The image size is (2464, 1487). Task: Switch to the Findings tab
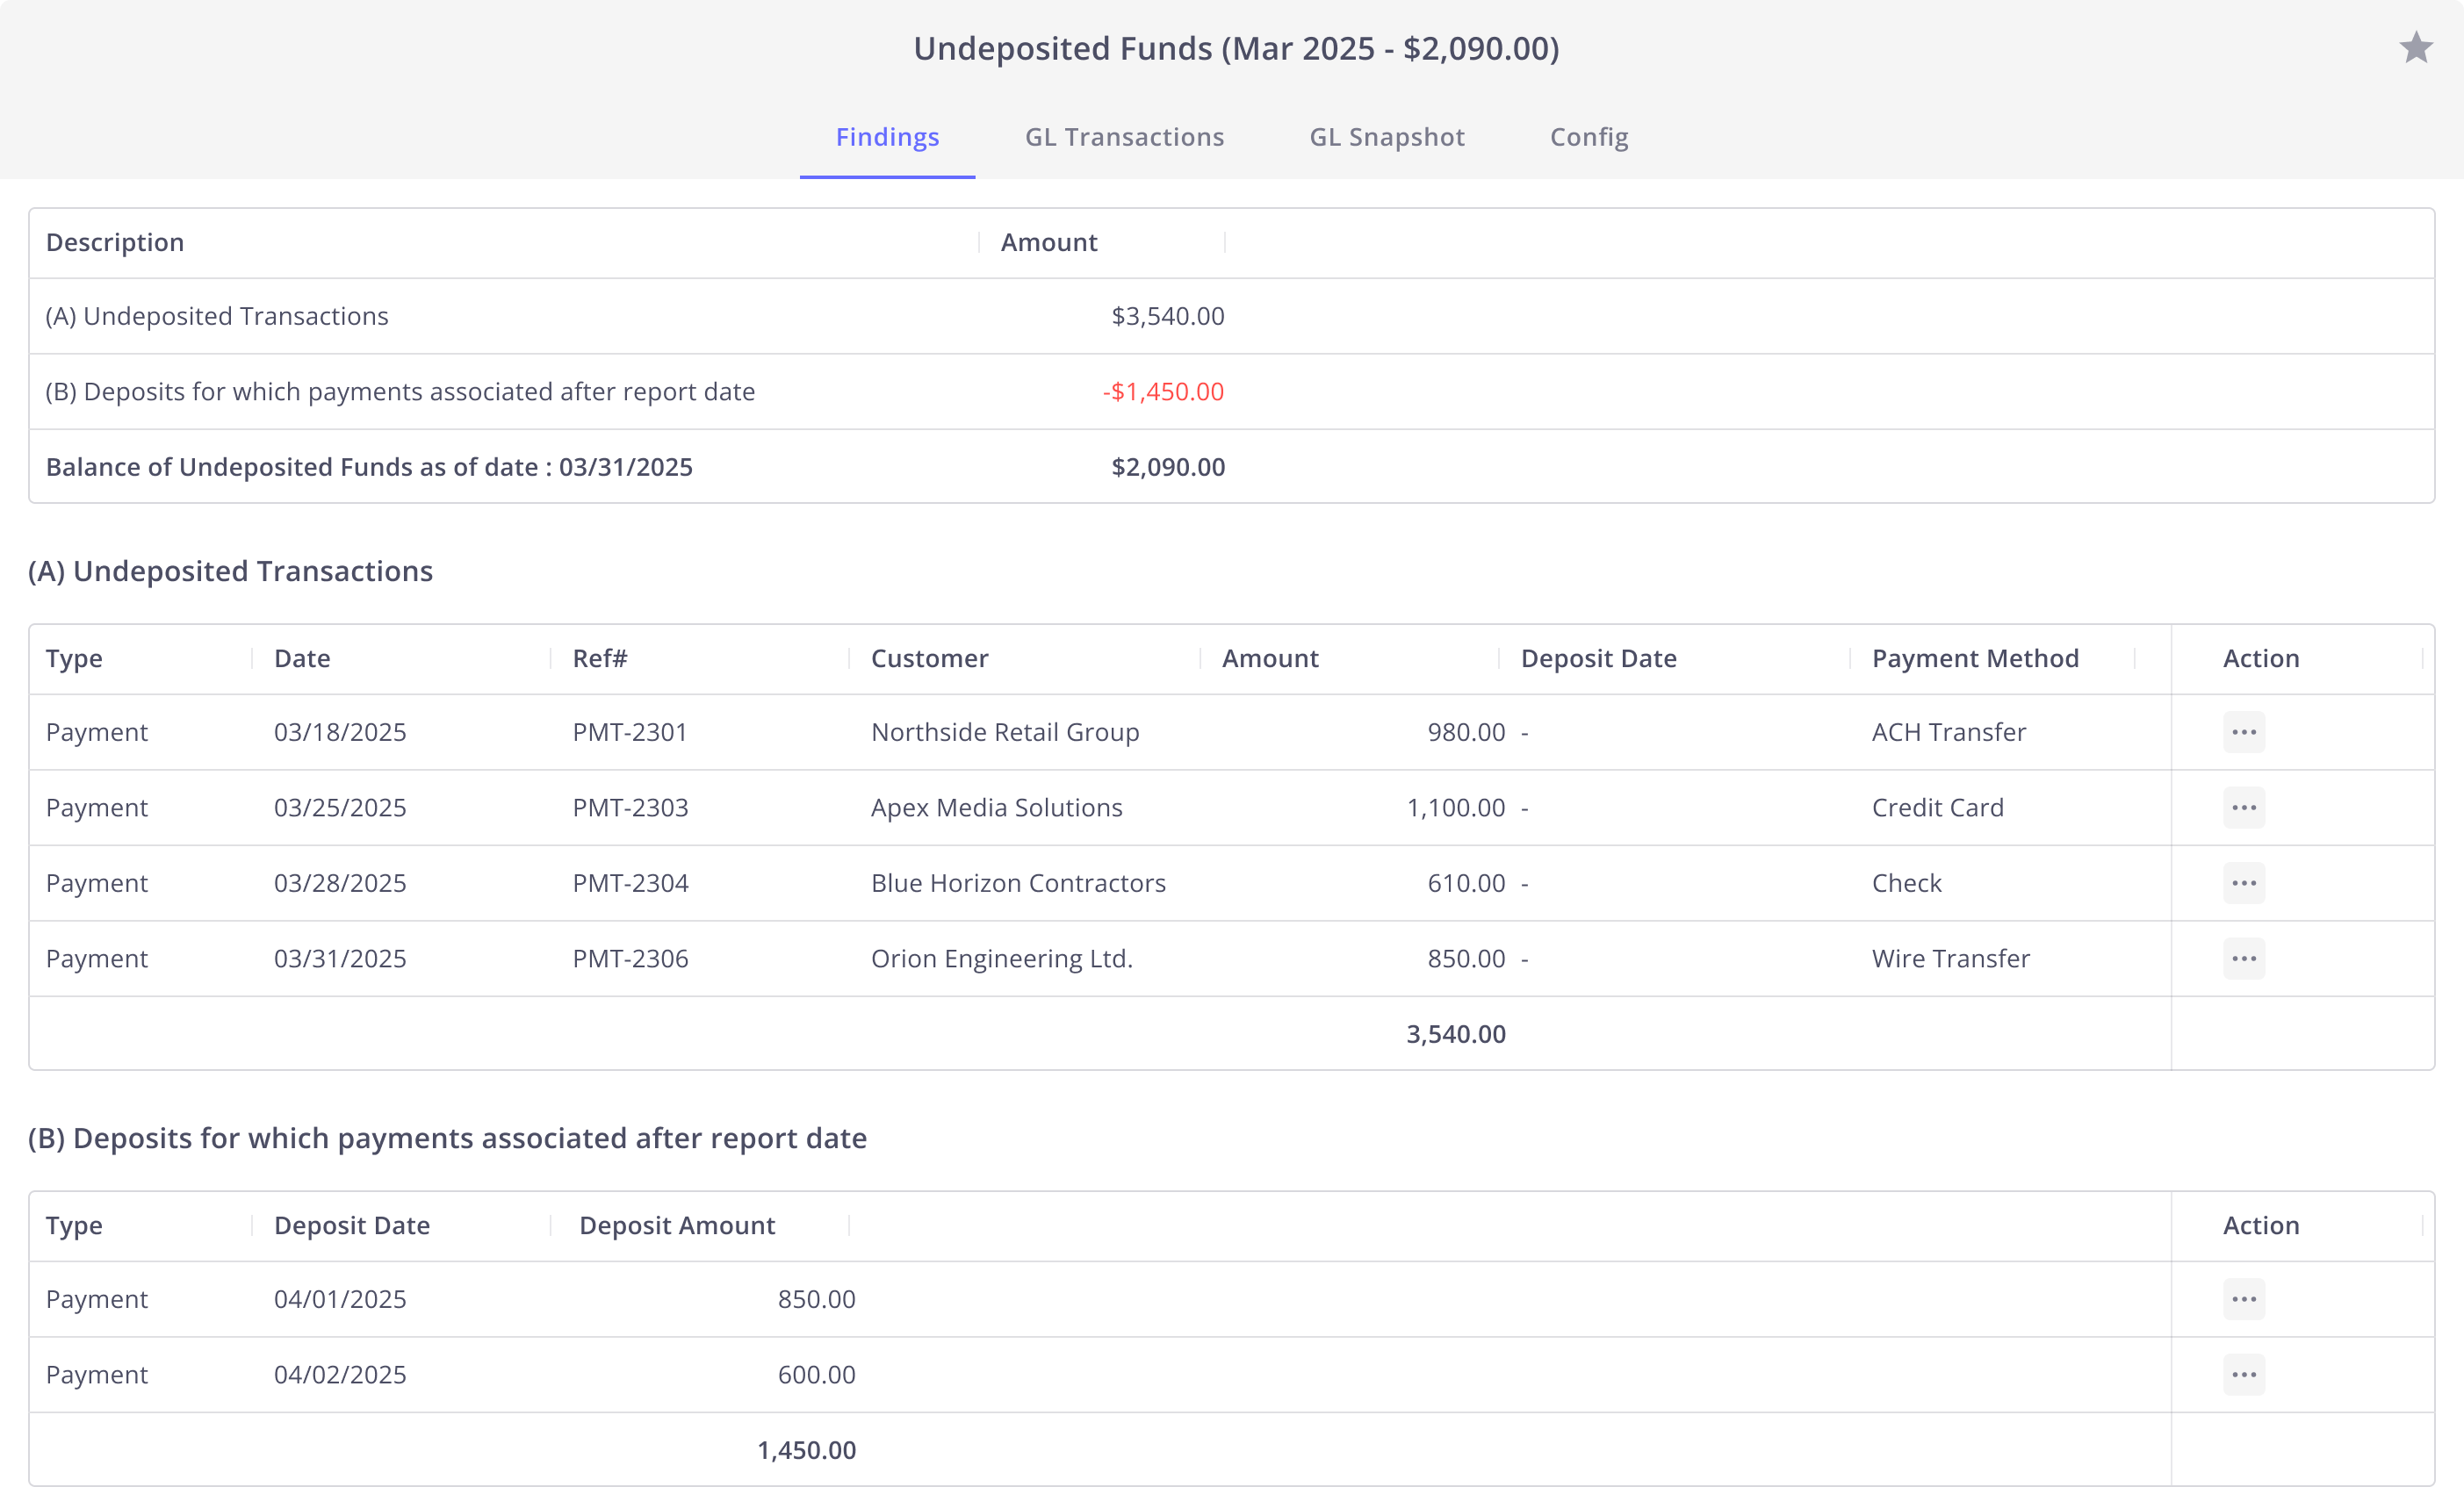(887, 137)
